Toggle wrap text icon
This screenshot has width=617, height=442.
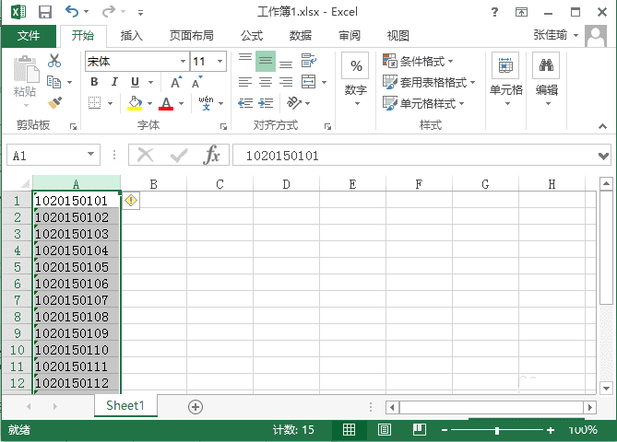[x=308, y=61]
